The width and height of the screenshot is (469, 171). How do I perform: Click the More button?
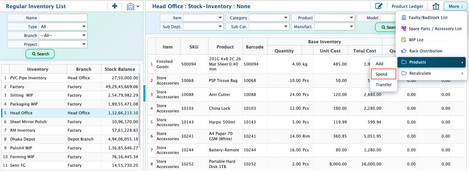[455, 6]
